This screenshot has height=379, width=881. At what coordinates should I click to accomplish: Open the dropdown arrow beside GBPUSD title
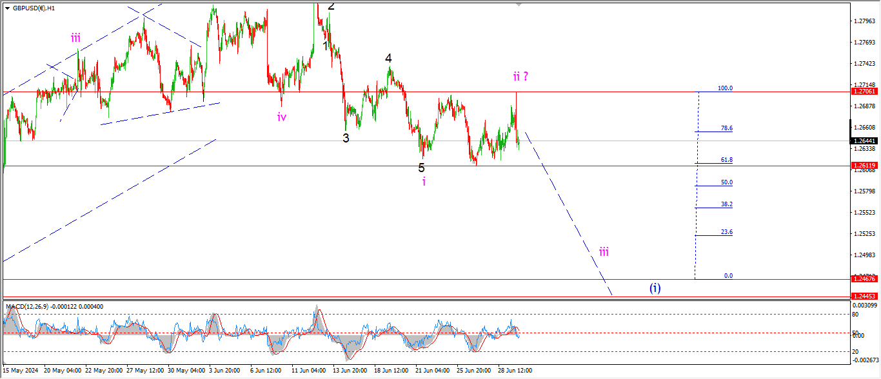click(7, 8)
